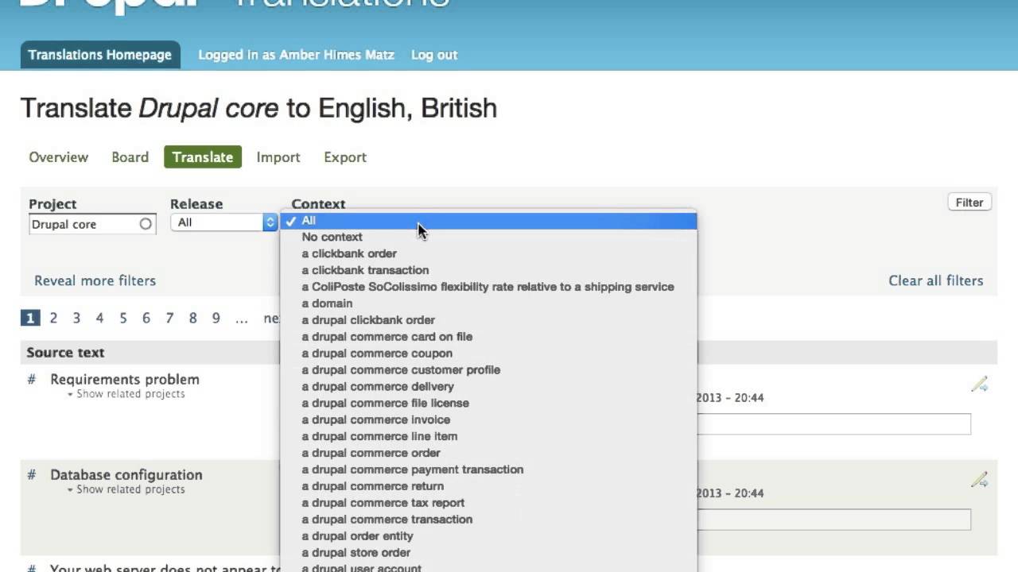Screen dimensions: 1018x572
Task: Click 'Database configuration' source text
Action: (x=126, y=475)
